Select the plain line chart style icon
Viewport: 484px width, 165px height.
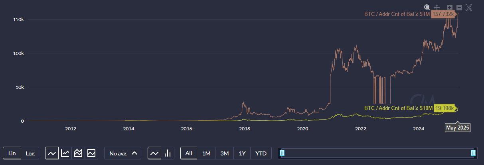click(52, 153)
